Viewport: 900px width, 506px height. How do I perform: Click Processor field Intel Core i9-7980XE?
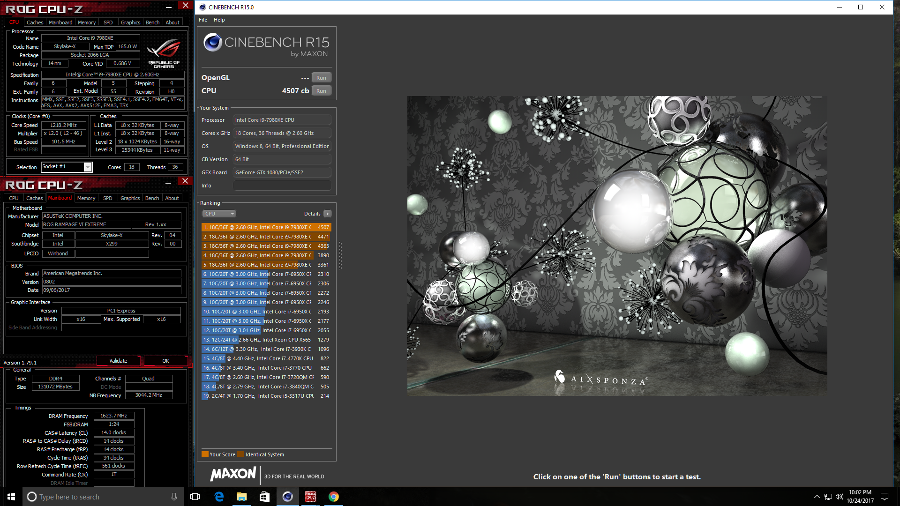pos(282,120)
